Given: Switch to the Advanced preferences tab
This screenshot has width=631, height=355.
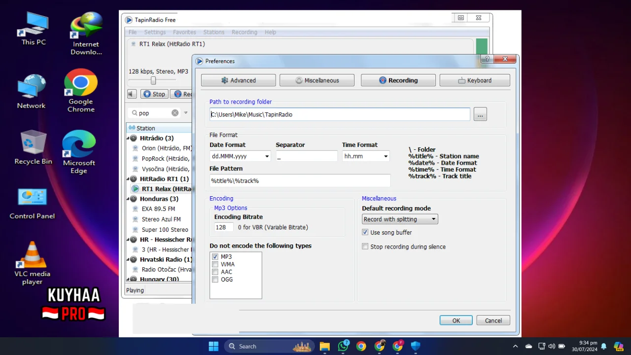Looking at the screenshot, I should (x=238, y=80).
